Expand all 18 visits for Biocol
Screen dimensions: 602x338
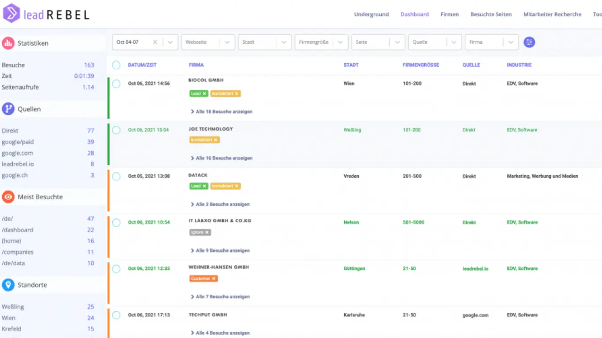point(222,112)
